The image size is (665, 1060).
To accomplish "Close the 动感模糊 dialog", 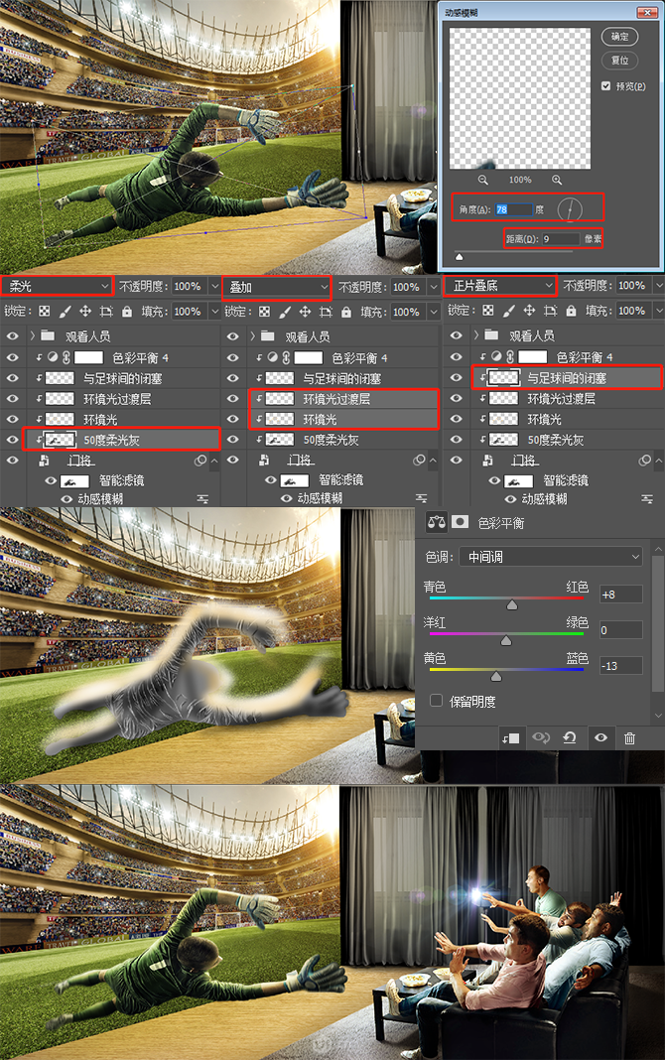I will pyautogui.click(x=647, y=12).
